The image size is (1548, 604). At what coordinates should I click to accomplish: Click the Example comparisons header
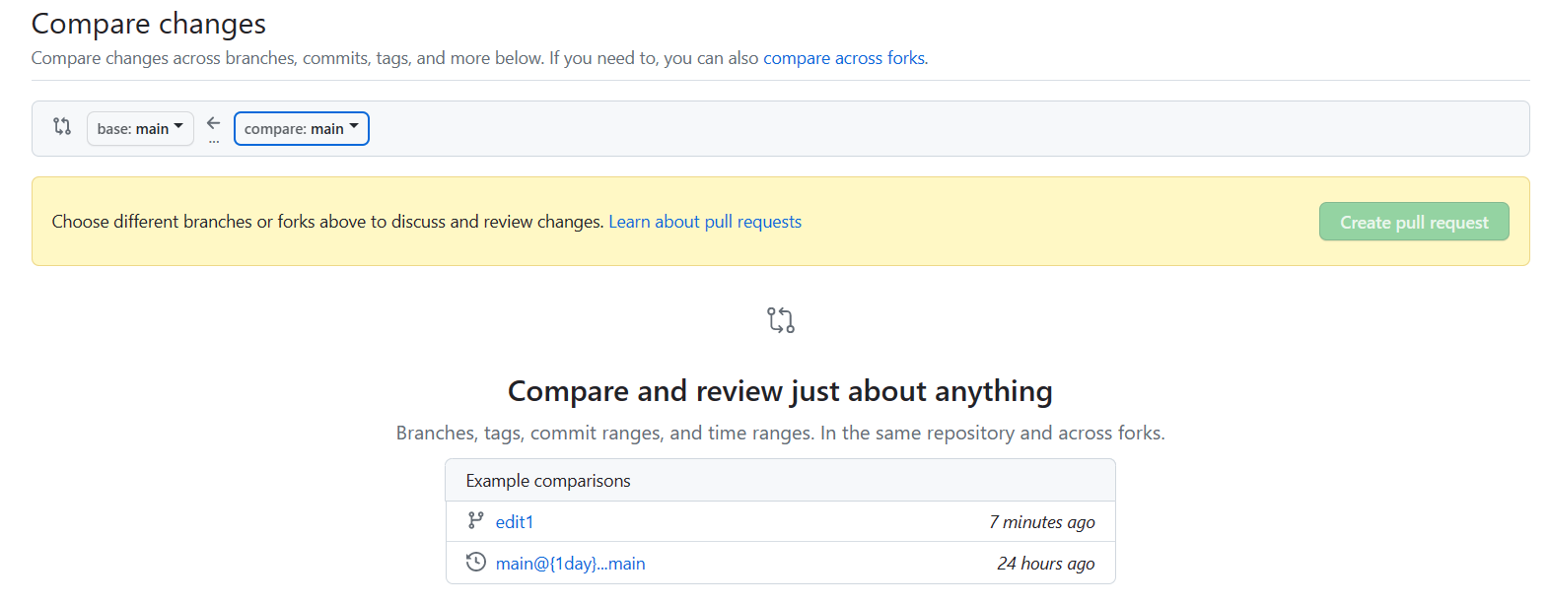point(548,481)
